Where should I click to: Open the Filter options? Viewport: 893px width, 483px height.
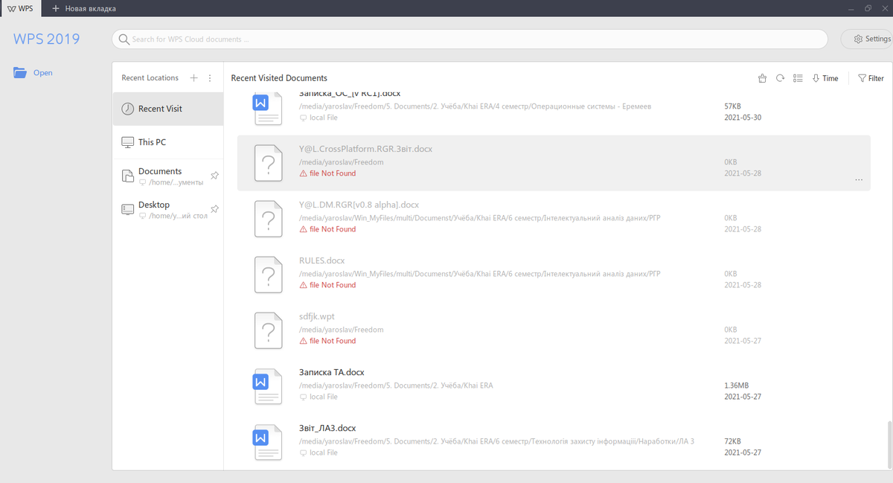(x=871, y=78)
